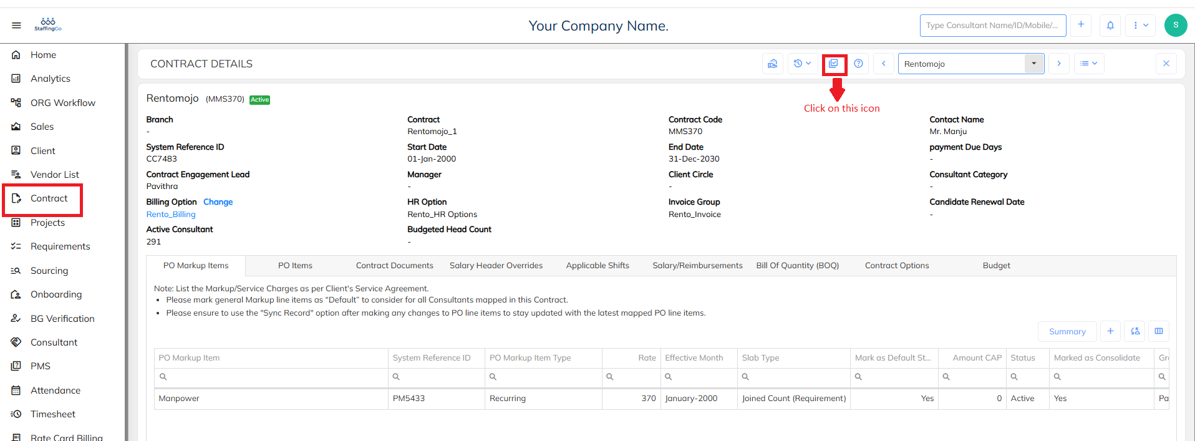Image resolution: width=1195 pixels, height=441 pixels.
Task: Select the Manpower row cell
Action: click(271, 399)
